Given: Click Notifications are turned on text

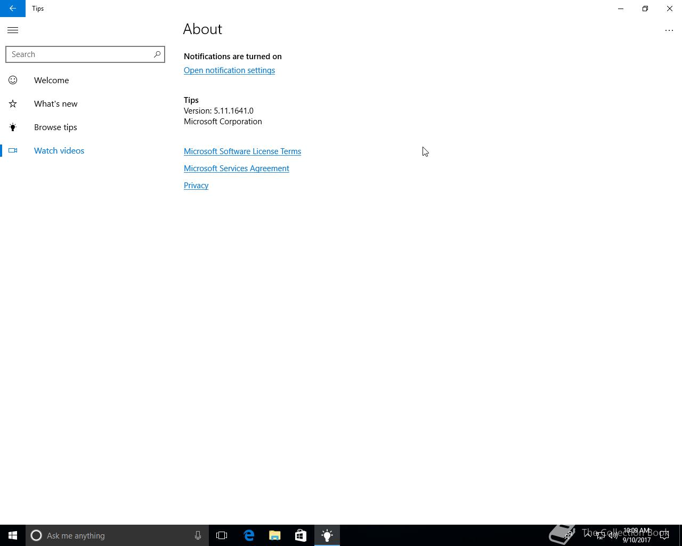Looking at the screenshot, I should tap(233, 57).
